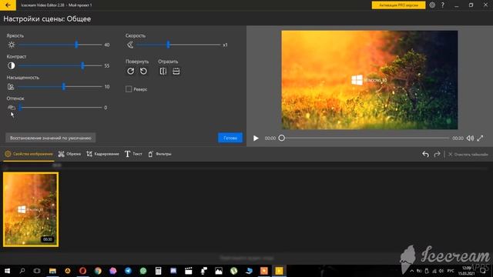The width and height of the screenshot is (493, 277).
Task: Adjust the Яркость slider handle
Action: [x=76, y=45]
